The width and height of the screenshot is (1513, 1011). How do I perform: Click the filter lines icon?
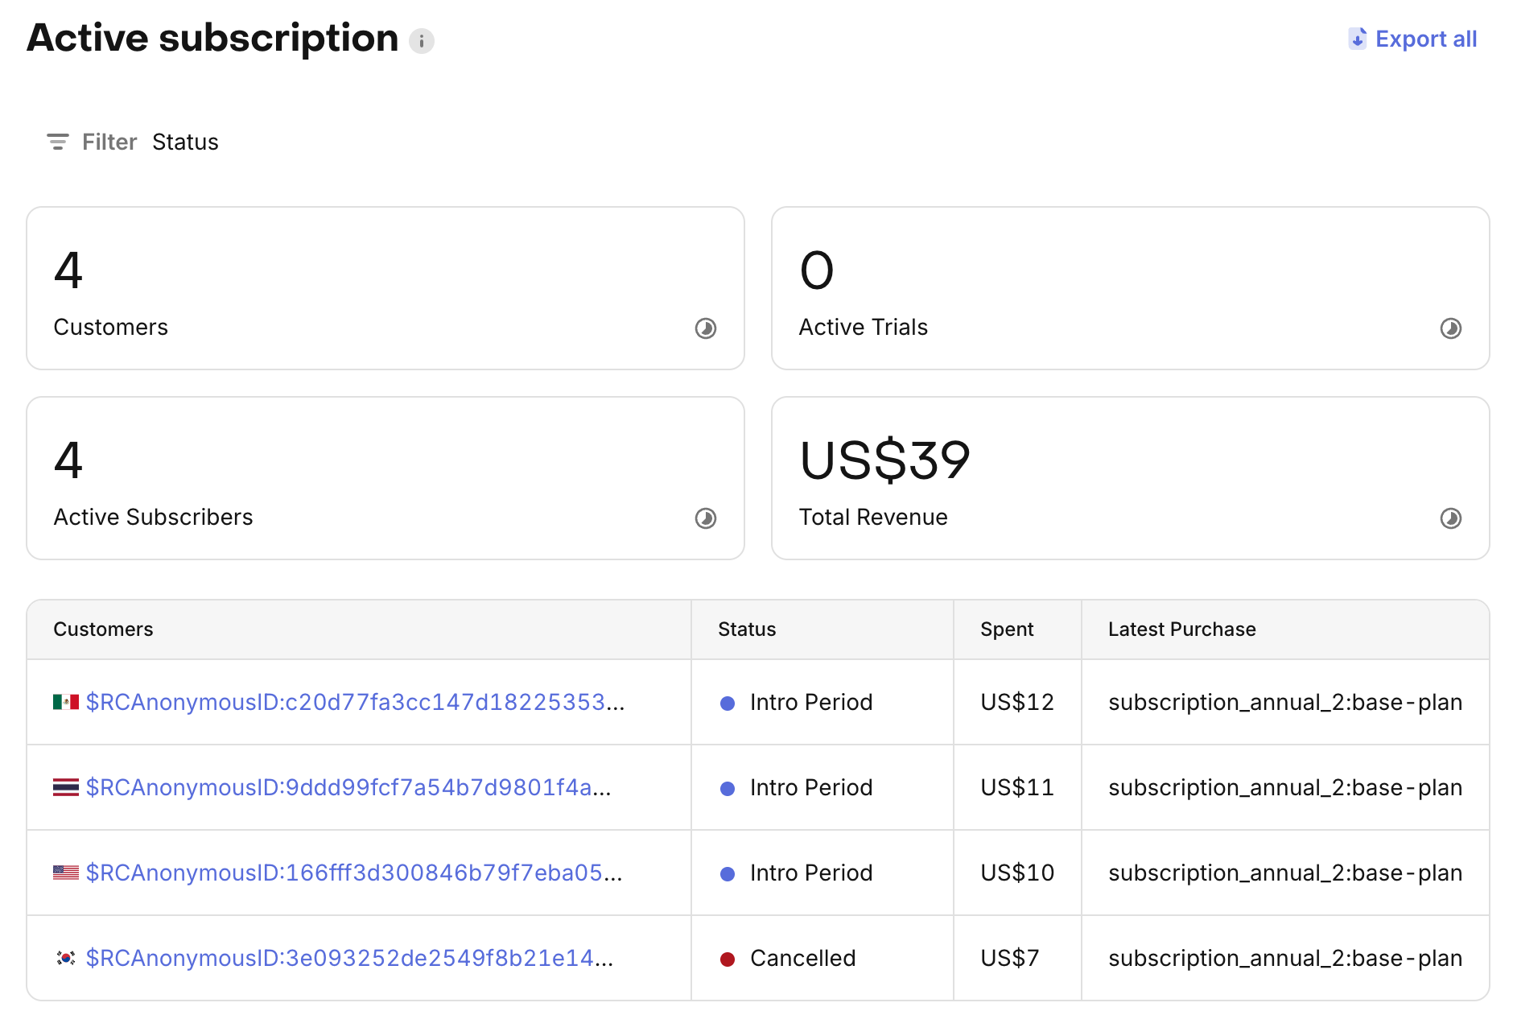(57, 142)
